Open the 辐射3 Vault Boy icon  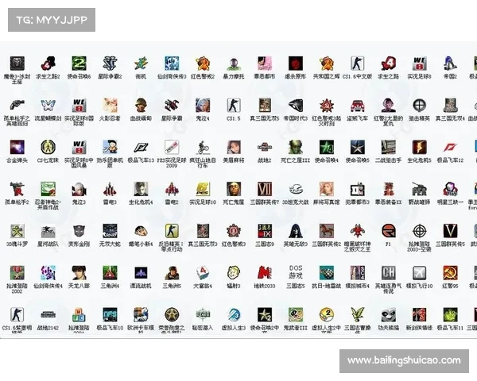(x=234, y=273)
